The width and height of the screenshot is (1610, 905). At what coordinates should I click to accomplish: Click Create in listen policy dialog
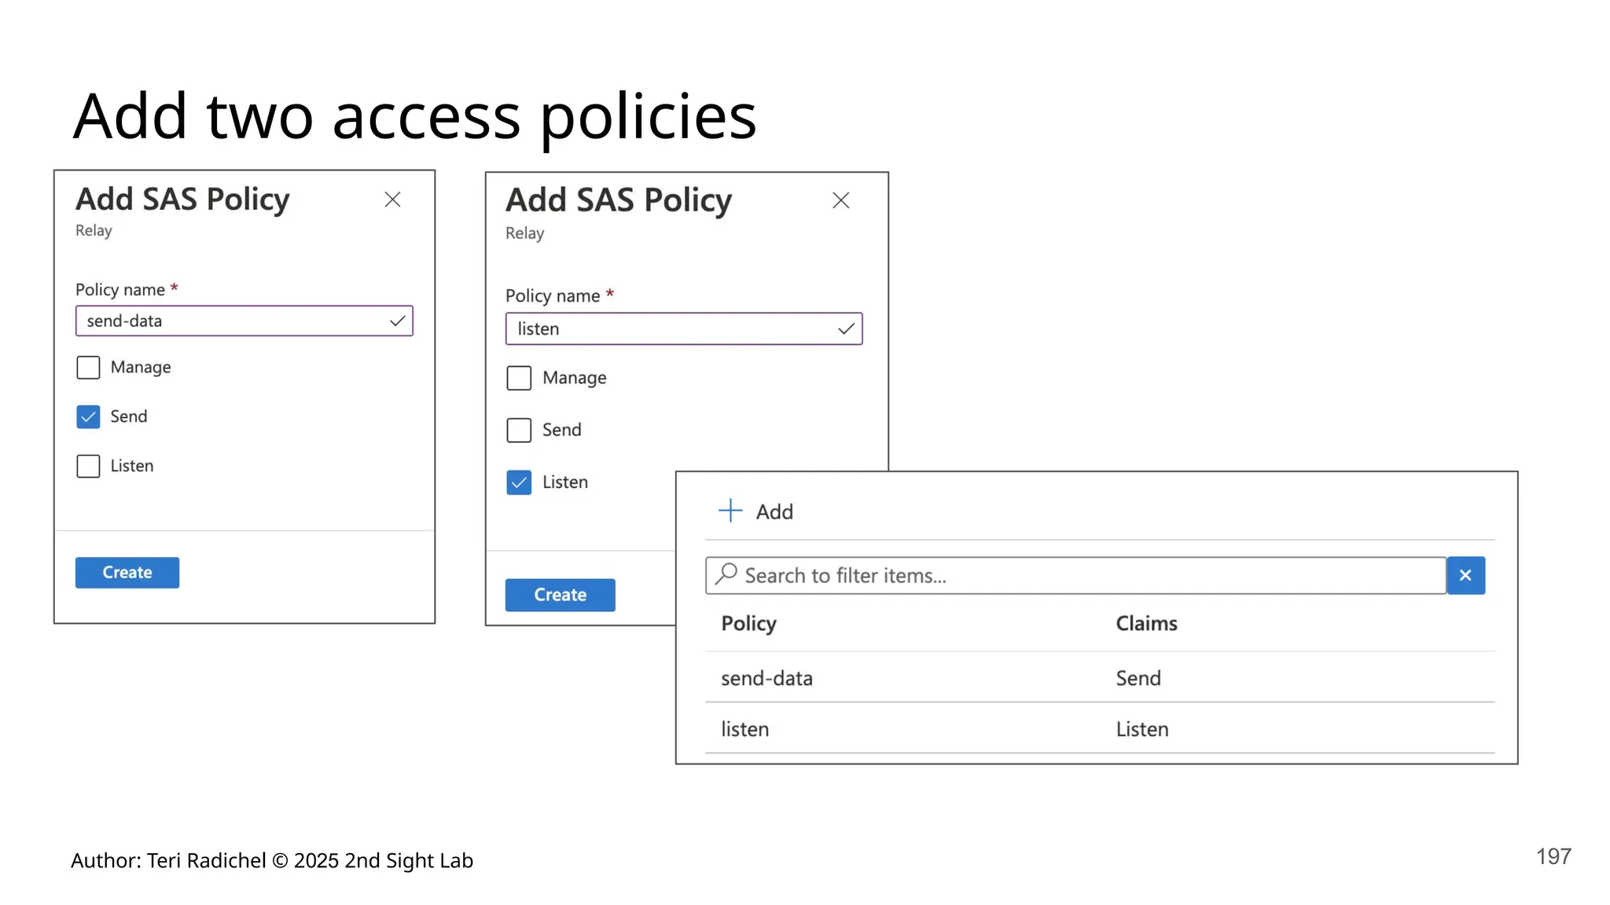point(560,595)
